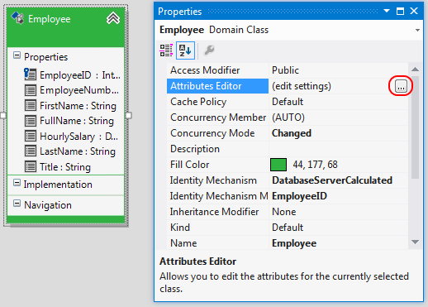Click the (AUTO) concurrency member value
This screenshot has height=307, width=428.
[x=288, y=118]
